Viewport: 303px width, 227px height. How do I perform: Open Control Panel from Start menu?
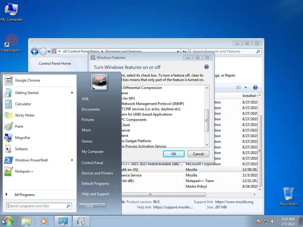[x=92, y=163]
